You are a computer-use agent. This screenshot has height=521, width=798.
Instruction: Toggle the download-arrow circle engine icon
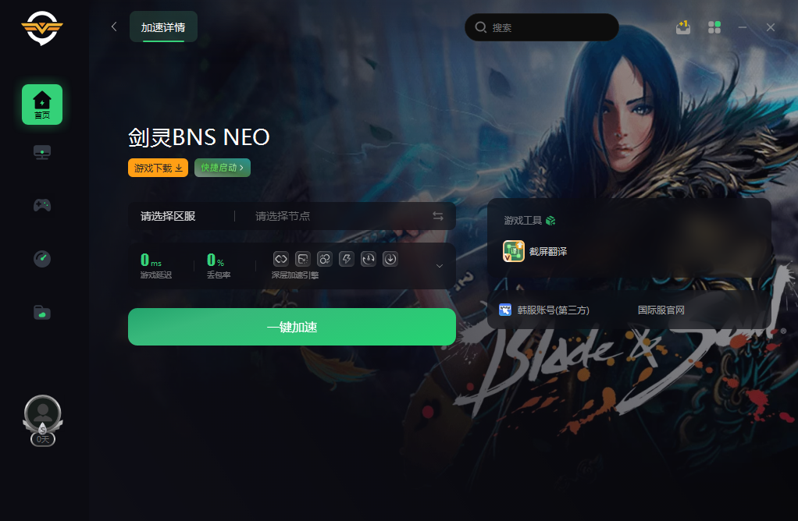point(390,259)
